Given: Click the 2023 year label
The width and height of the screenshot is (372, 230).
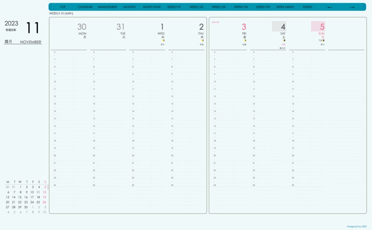Looking at the screenshot, I should pyautogui.click(x=11, y=24).
